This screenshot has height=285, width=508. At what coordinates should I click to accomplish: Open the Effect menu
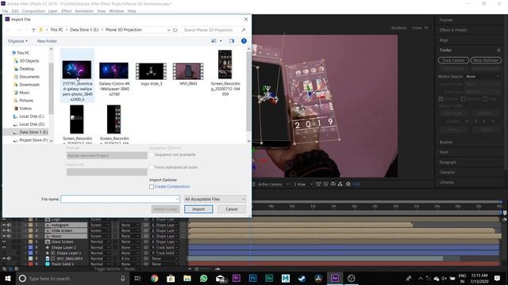[x=66, y=11]
